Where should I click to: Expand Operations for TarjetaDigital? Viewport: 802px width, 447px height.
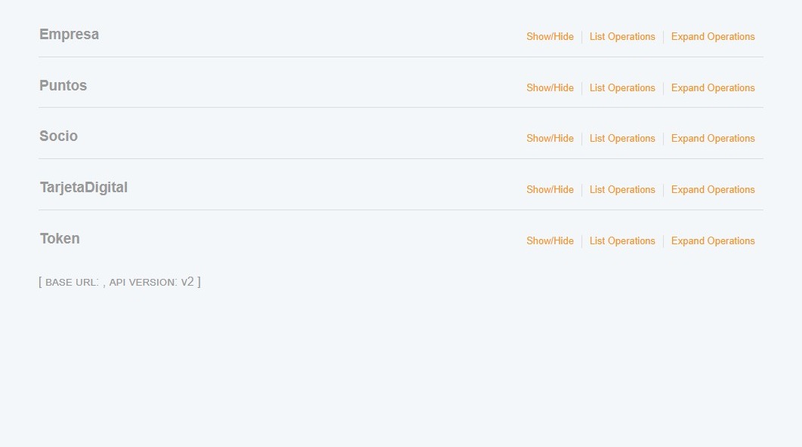tap(713, 190)
